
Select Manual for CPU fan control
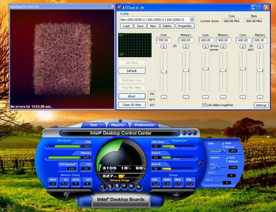point(223,147)
